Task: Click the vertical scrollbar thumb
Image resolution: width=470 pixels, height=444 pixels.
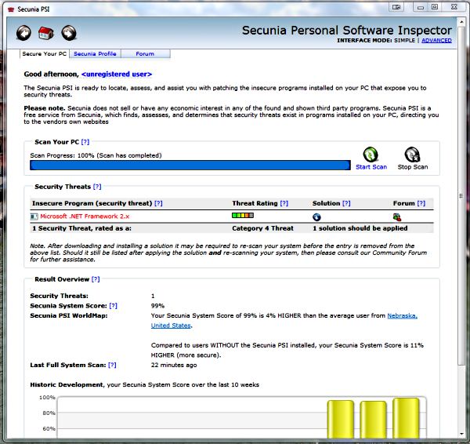Action: [x=461, y=196]
